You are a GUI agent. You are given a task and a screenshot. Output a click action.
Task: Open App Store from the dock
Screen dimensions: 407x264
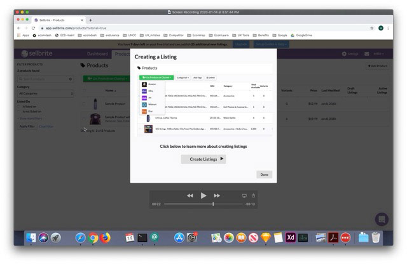[x=179, y=237]
